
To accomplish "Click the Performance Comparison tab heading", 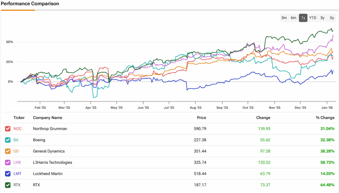I will coord(30,4).
